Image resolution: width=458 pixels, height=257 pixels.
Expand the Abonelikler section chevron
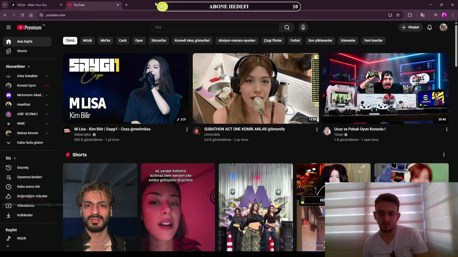[x=29, y=67]
